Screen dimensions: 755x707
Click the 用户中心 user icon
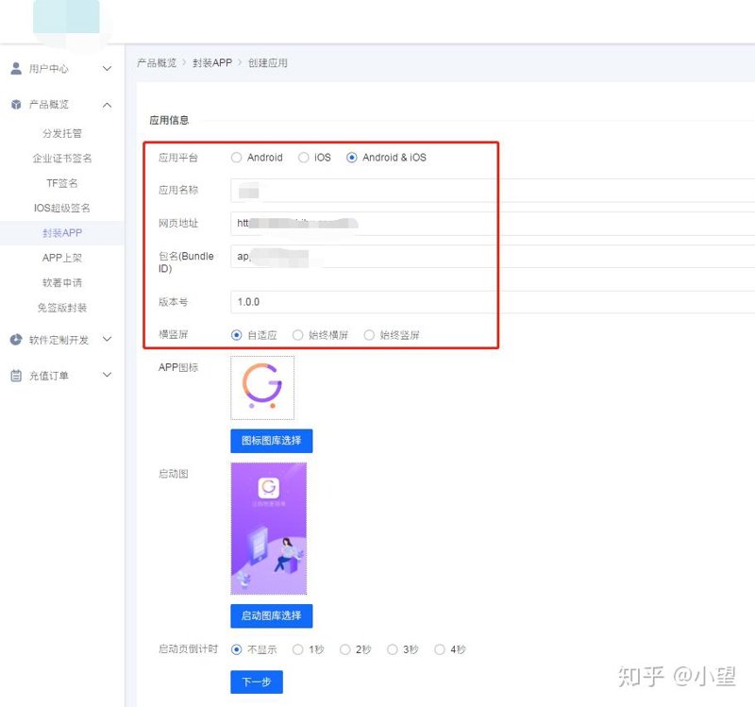point(16,68)
